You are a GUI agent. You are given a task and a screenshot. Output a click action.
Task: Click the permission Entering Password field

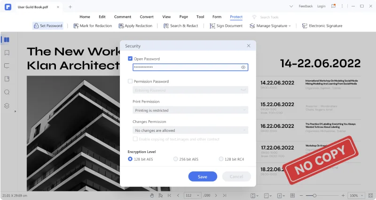pyautogui.click(x=190, y=90)
